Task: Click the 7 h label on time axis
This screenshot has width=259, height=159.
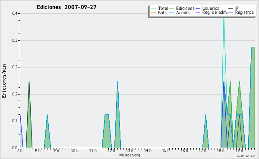Action: tap(20, 150)
